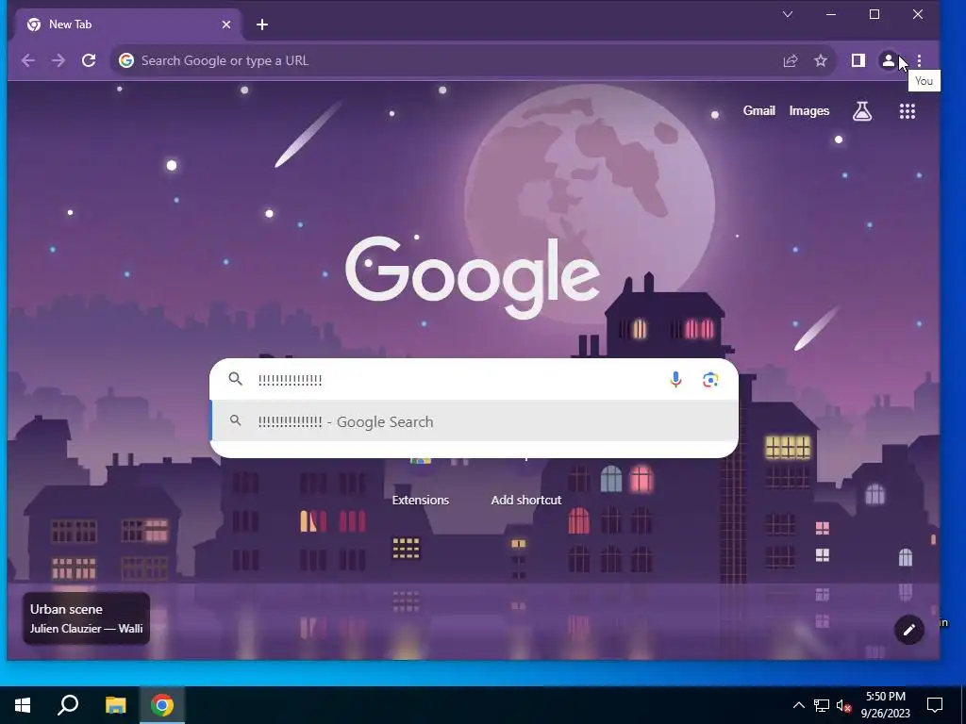Open the tab search dropdown chevron

click(x=788, y=14)
